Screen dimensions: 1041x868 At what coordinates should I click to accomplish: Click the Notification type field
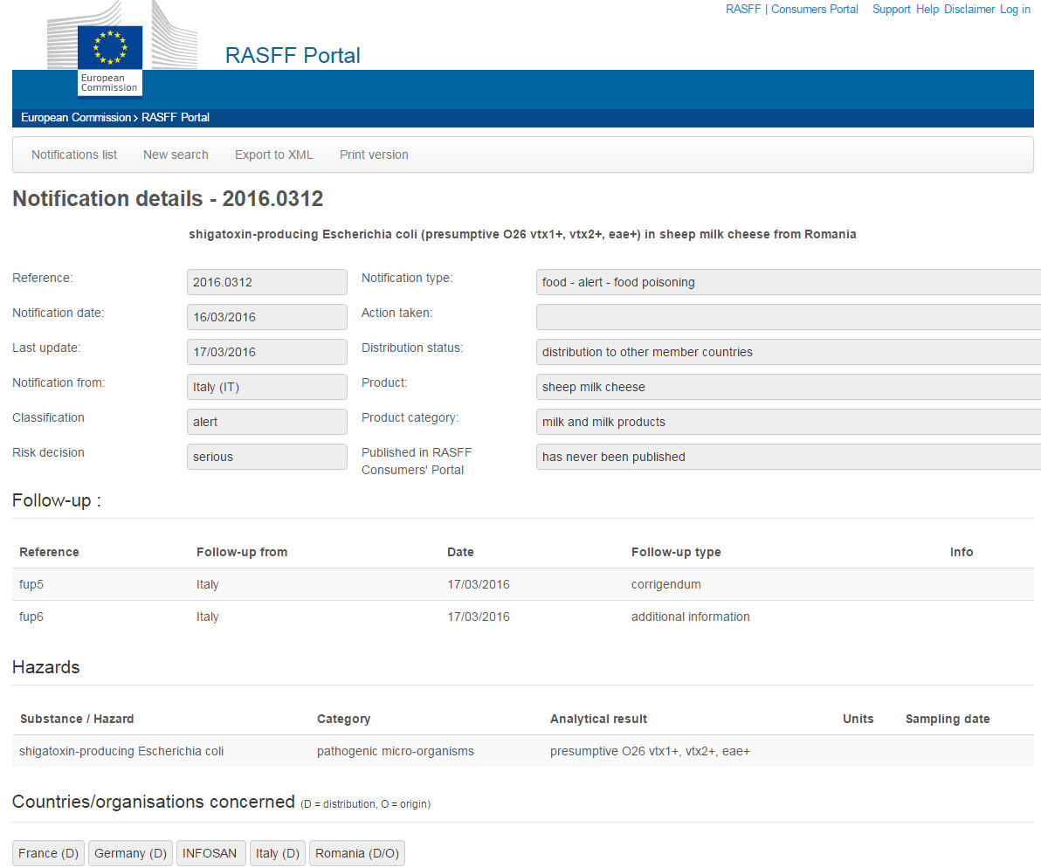click(x=788, y=282)
